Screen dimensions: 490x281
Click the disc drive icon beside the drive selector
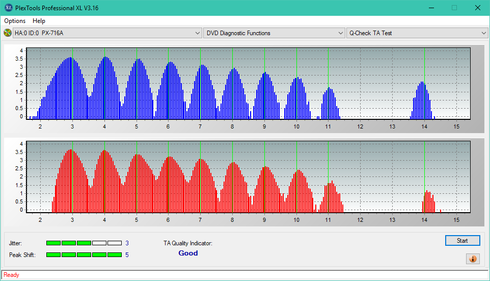click(x=7, y=33)
